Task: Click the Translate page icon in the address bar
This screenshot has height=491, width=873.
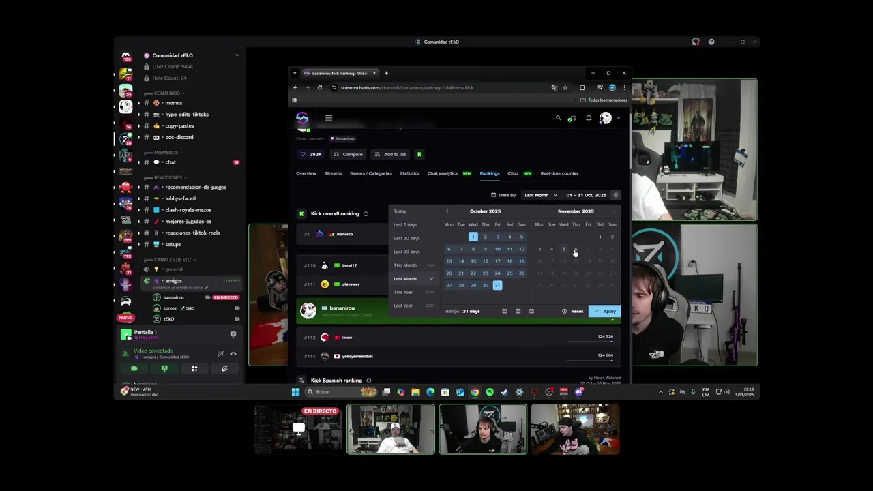Action: click(x=554, y=87)
